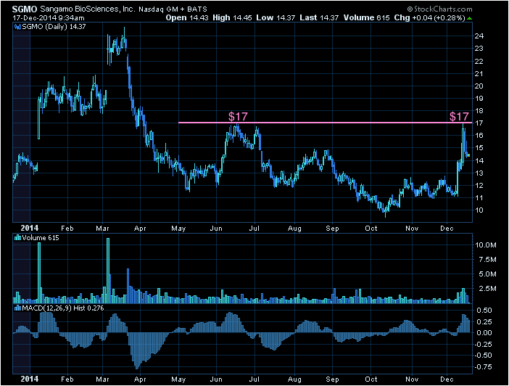Image resolution: width=509 pixels, height=386 pixels.
Task: Click the 24 price axis label
Action: pyautogui.click(x=479, y=36)
